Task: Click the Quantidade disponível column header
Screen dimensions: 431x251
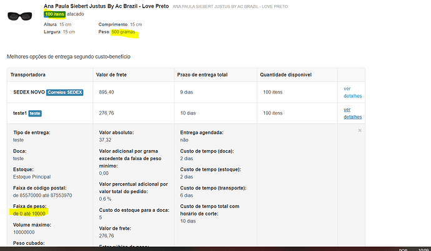Action: click(x=285, y=75)
